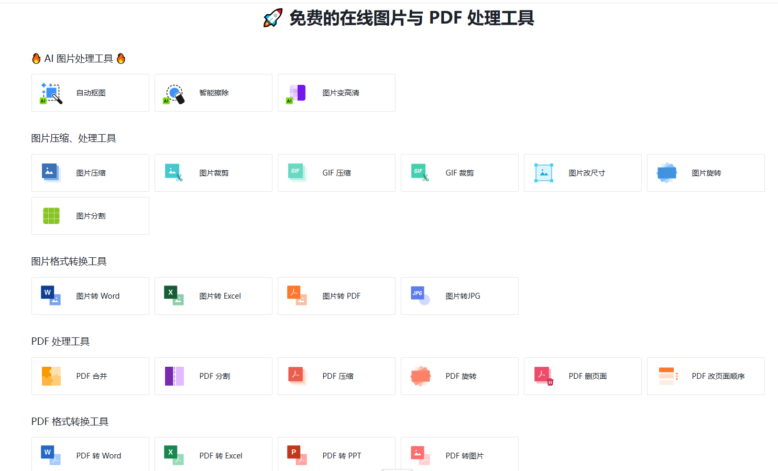This screenshot has width=778, height=471.
Task: Launch the PDF 旋转 tool
Action: 461,376
